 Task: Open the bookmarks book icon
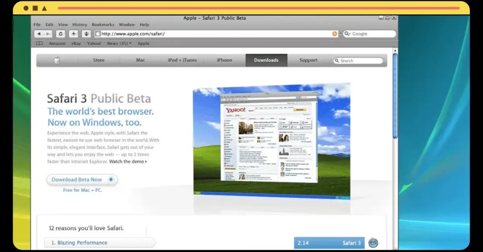click(x=40, y=44)
